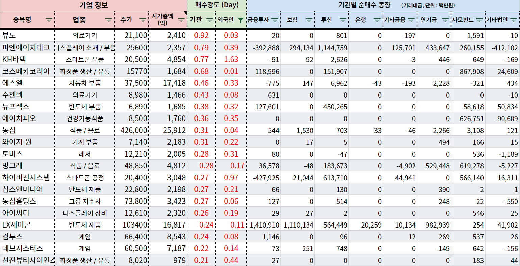Click the 빙그레 stock name cell
Screen dimensions: 520x266
point(27,165)
